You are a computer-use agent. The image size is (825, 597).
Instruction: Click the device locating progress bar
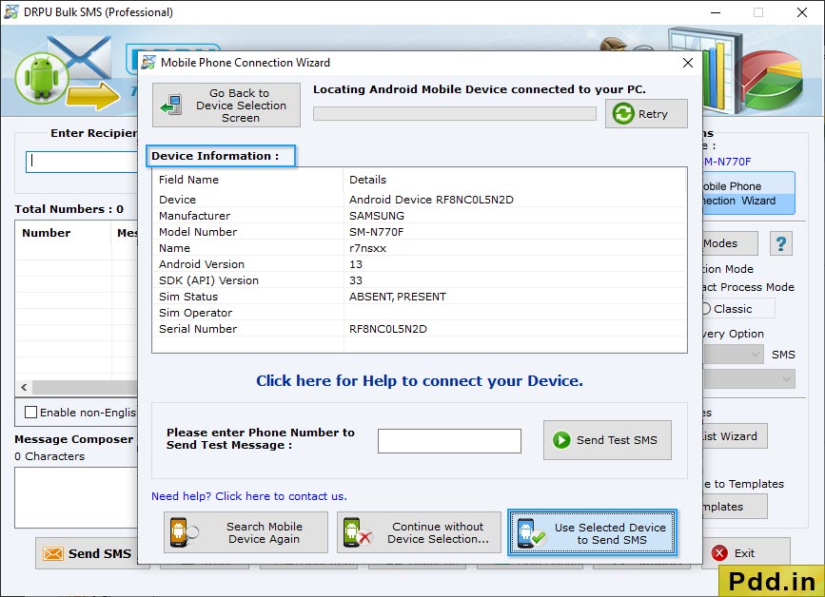455,113
